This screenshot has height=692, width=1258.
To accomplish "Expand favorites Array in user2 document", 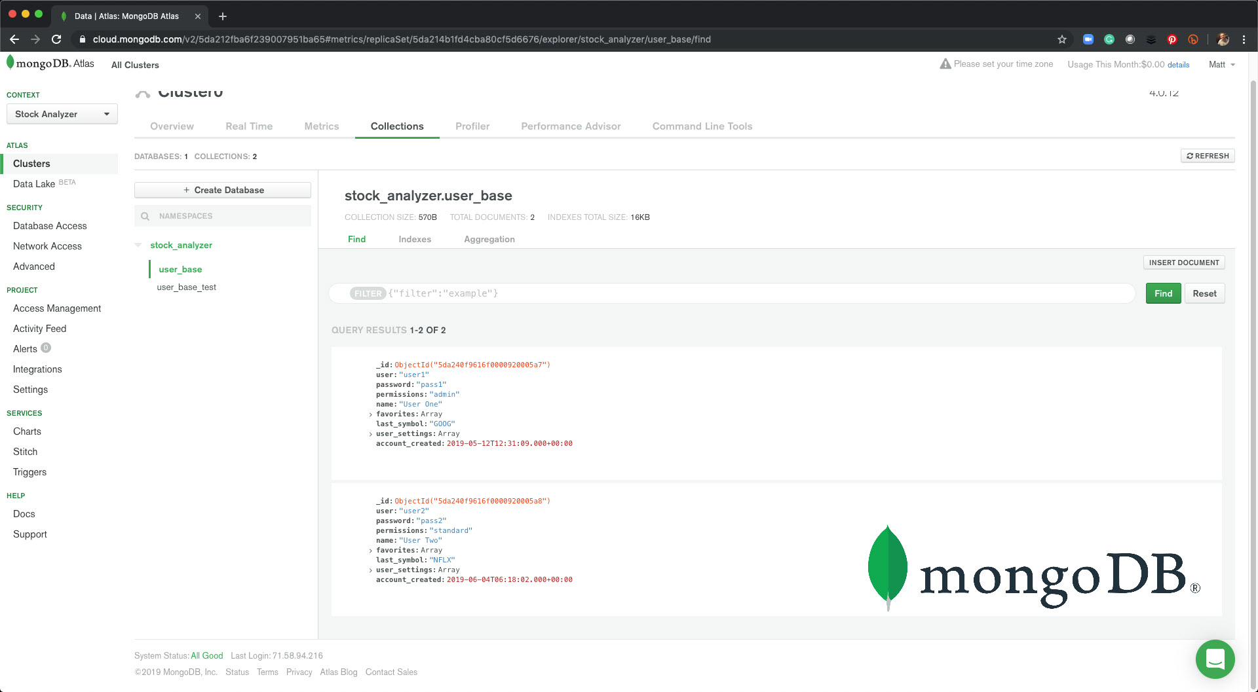I will 370,551.
